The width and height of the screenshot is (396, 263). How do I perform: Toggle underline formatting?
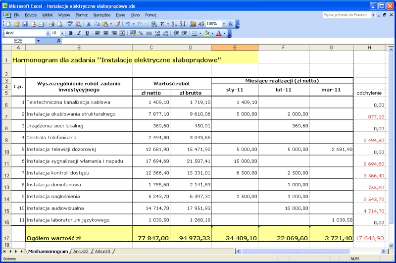pos(87,33)
